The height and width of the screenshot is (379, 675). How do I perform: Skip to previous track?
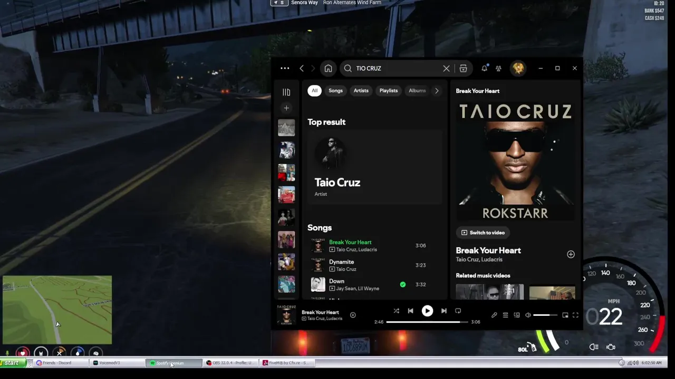[410, 311]
